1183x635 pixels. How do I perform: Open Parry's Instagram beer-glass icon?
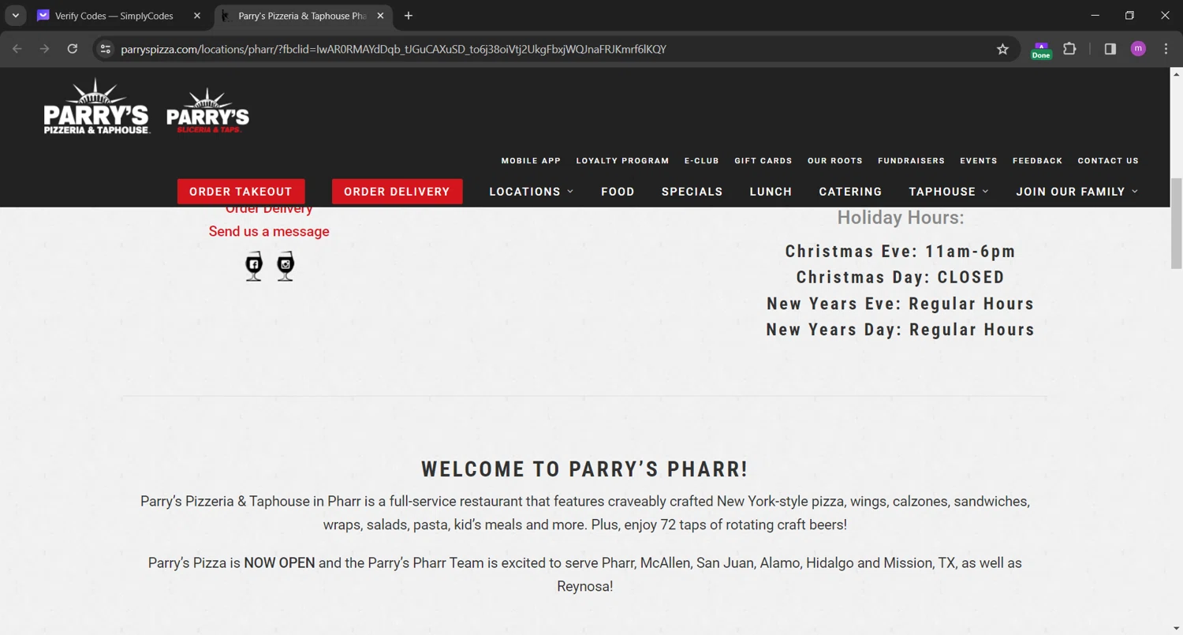285,266
